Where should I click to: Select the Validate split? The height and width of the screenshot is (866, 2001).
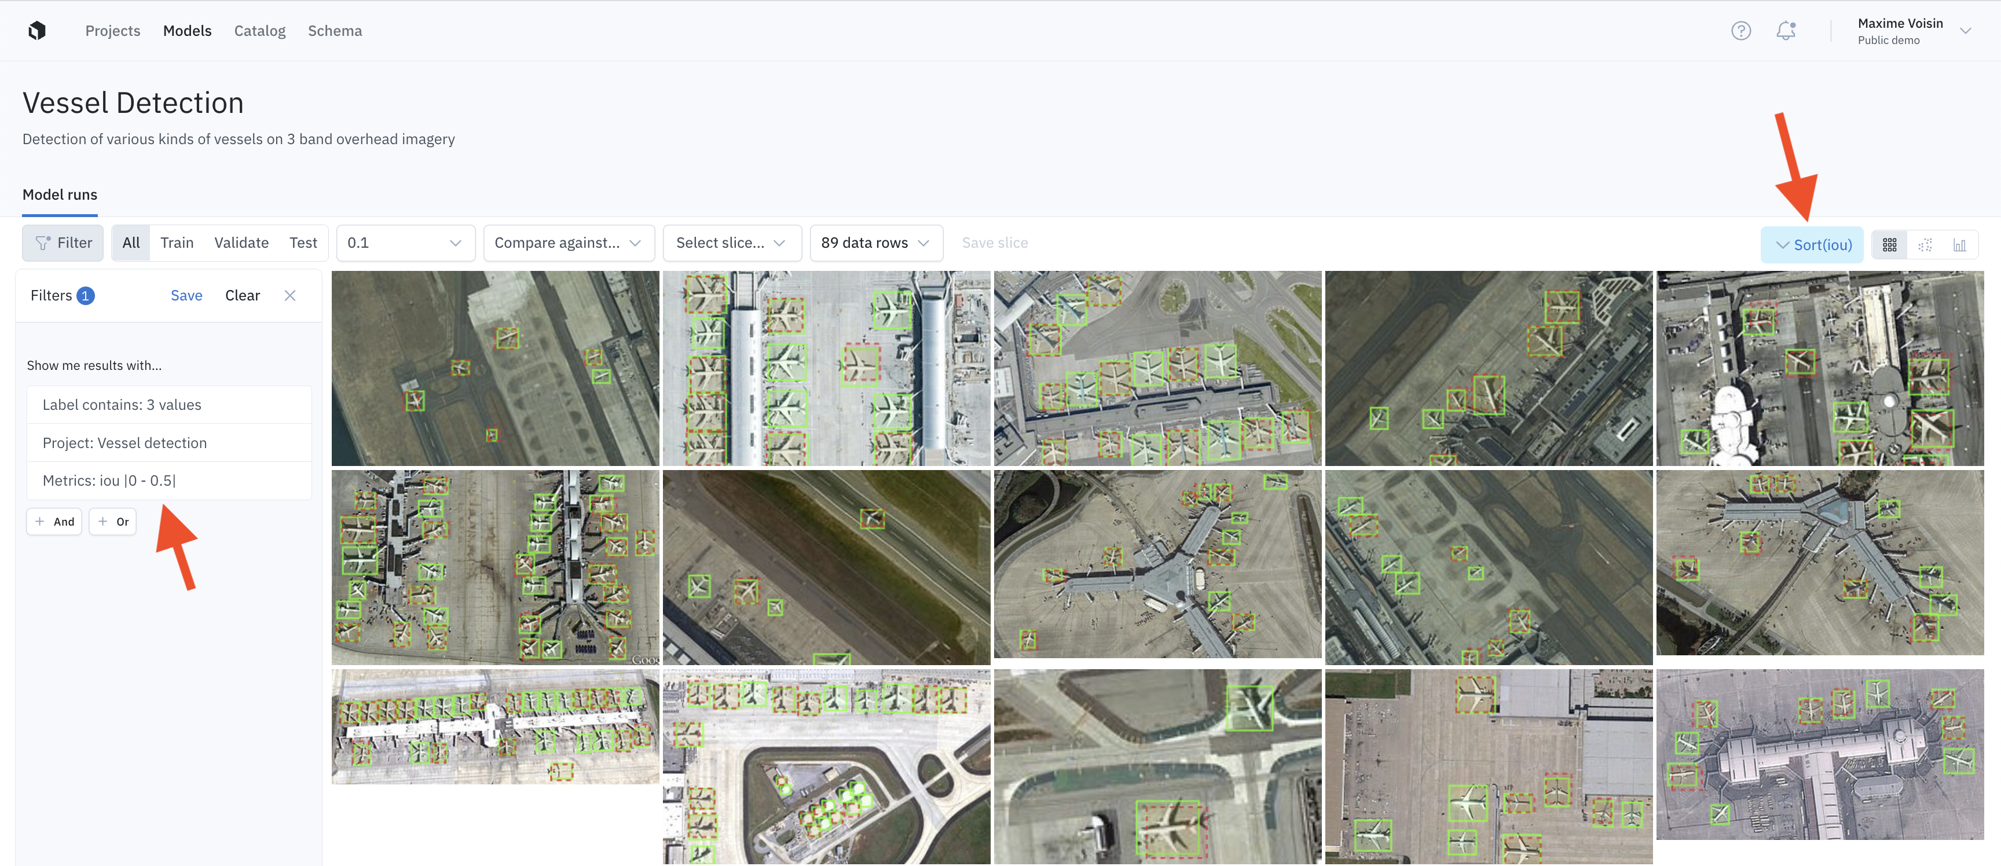click(x=241, y=243)
